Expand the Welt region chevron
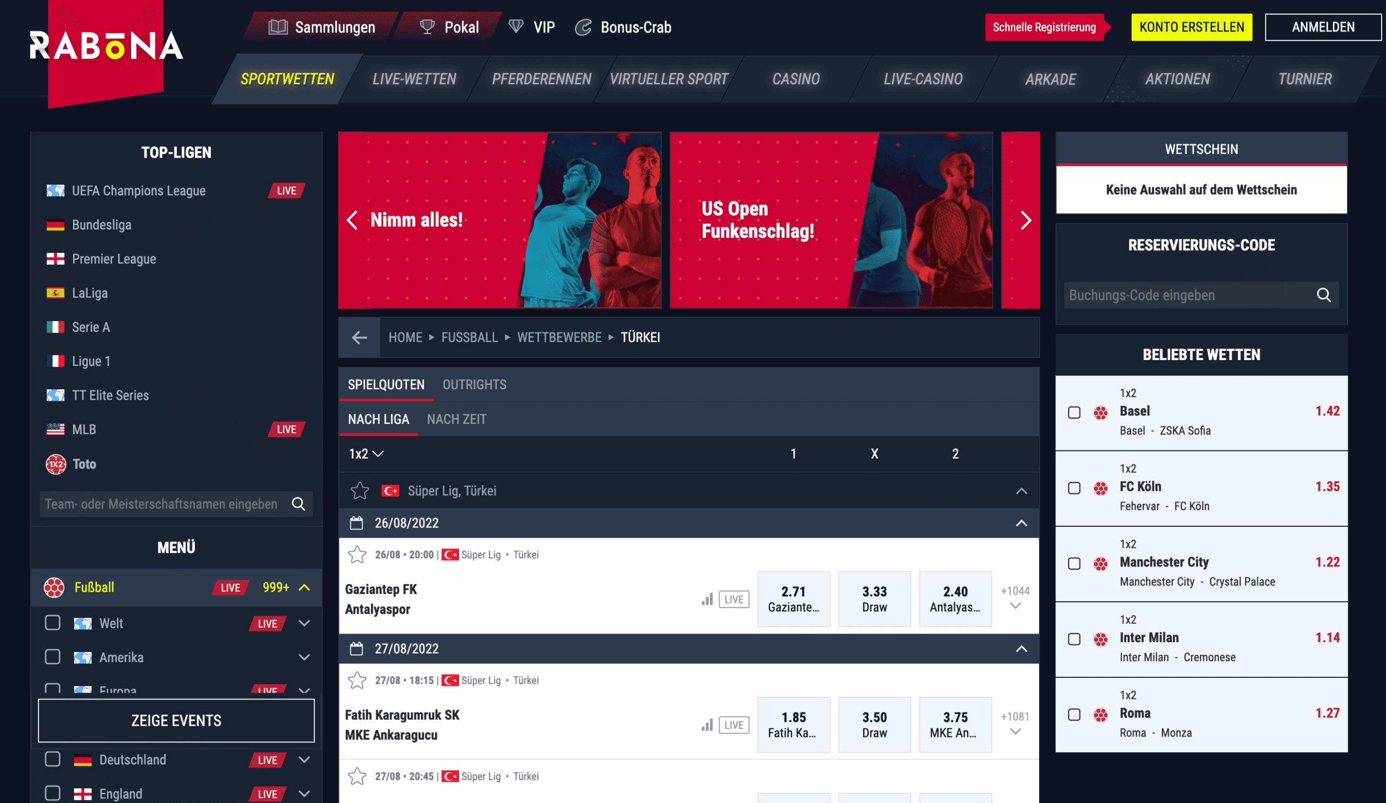This screenshot has height=803, width=1386. (x=304, y=623)
